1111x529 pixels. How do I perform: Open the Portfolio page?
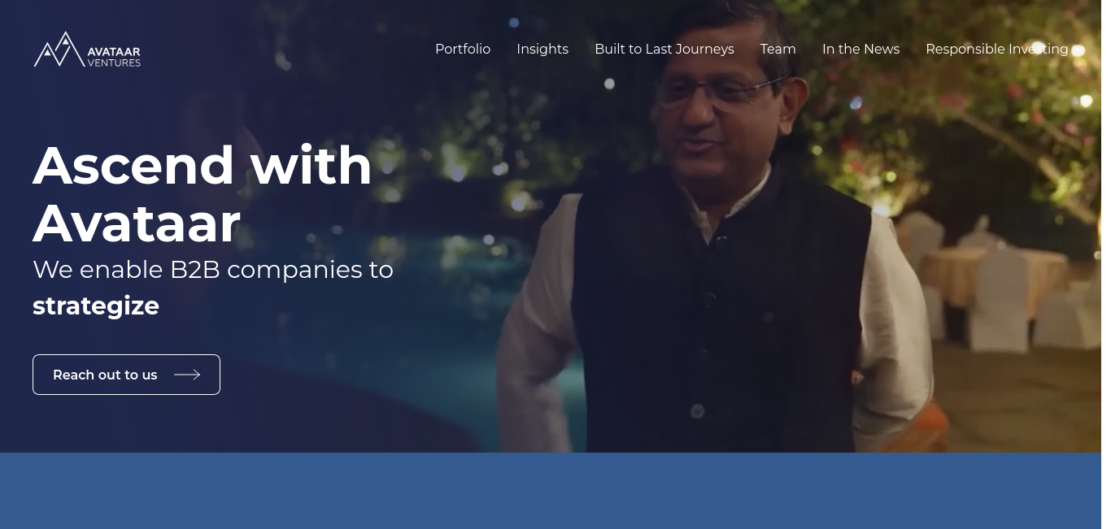[463, 49]
